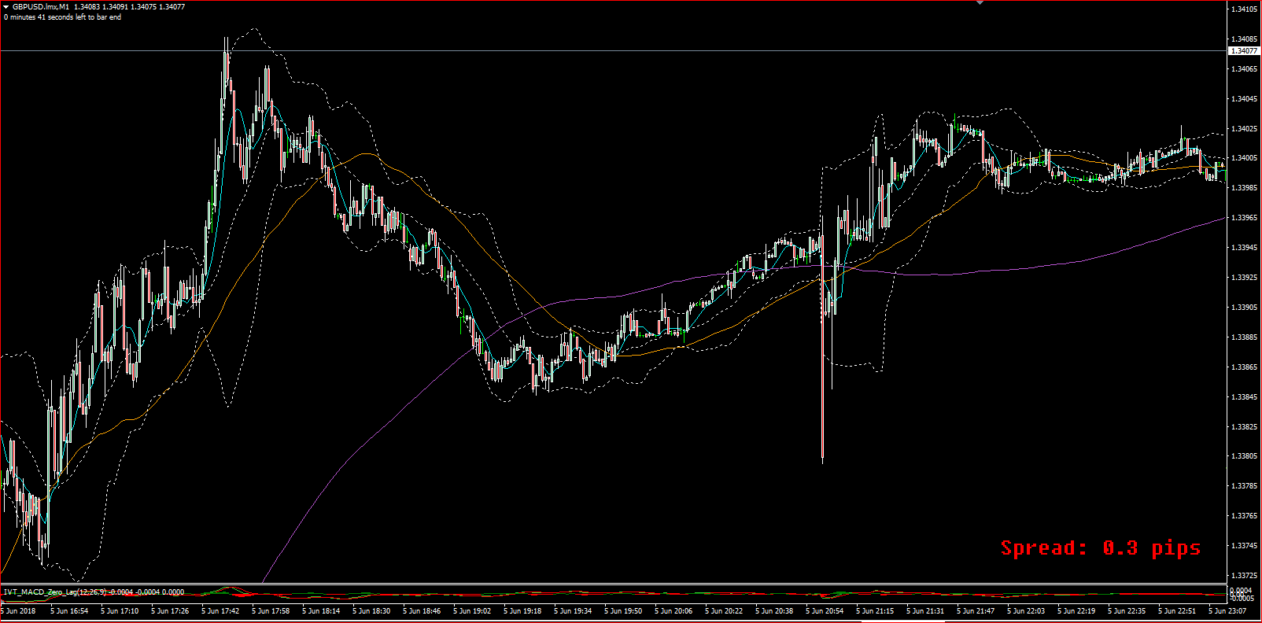
Task: Click the "5 Jun 21:47" time label
Action: pos(976,611)
